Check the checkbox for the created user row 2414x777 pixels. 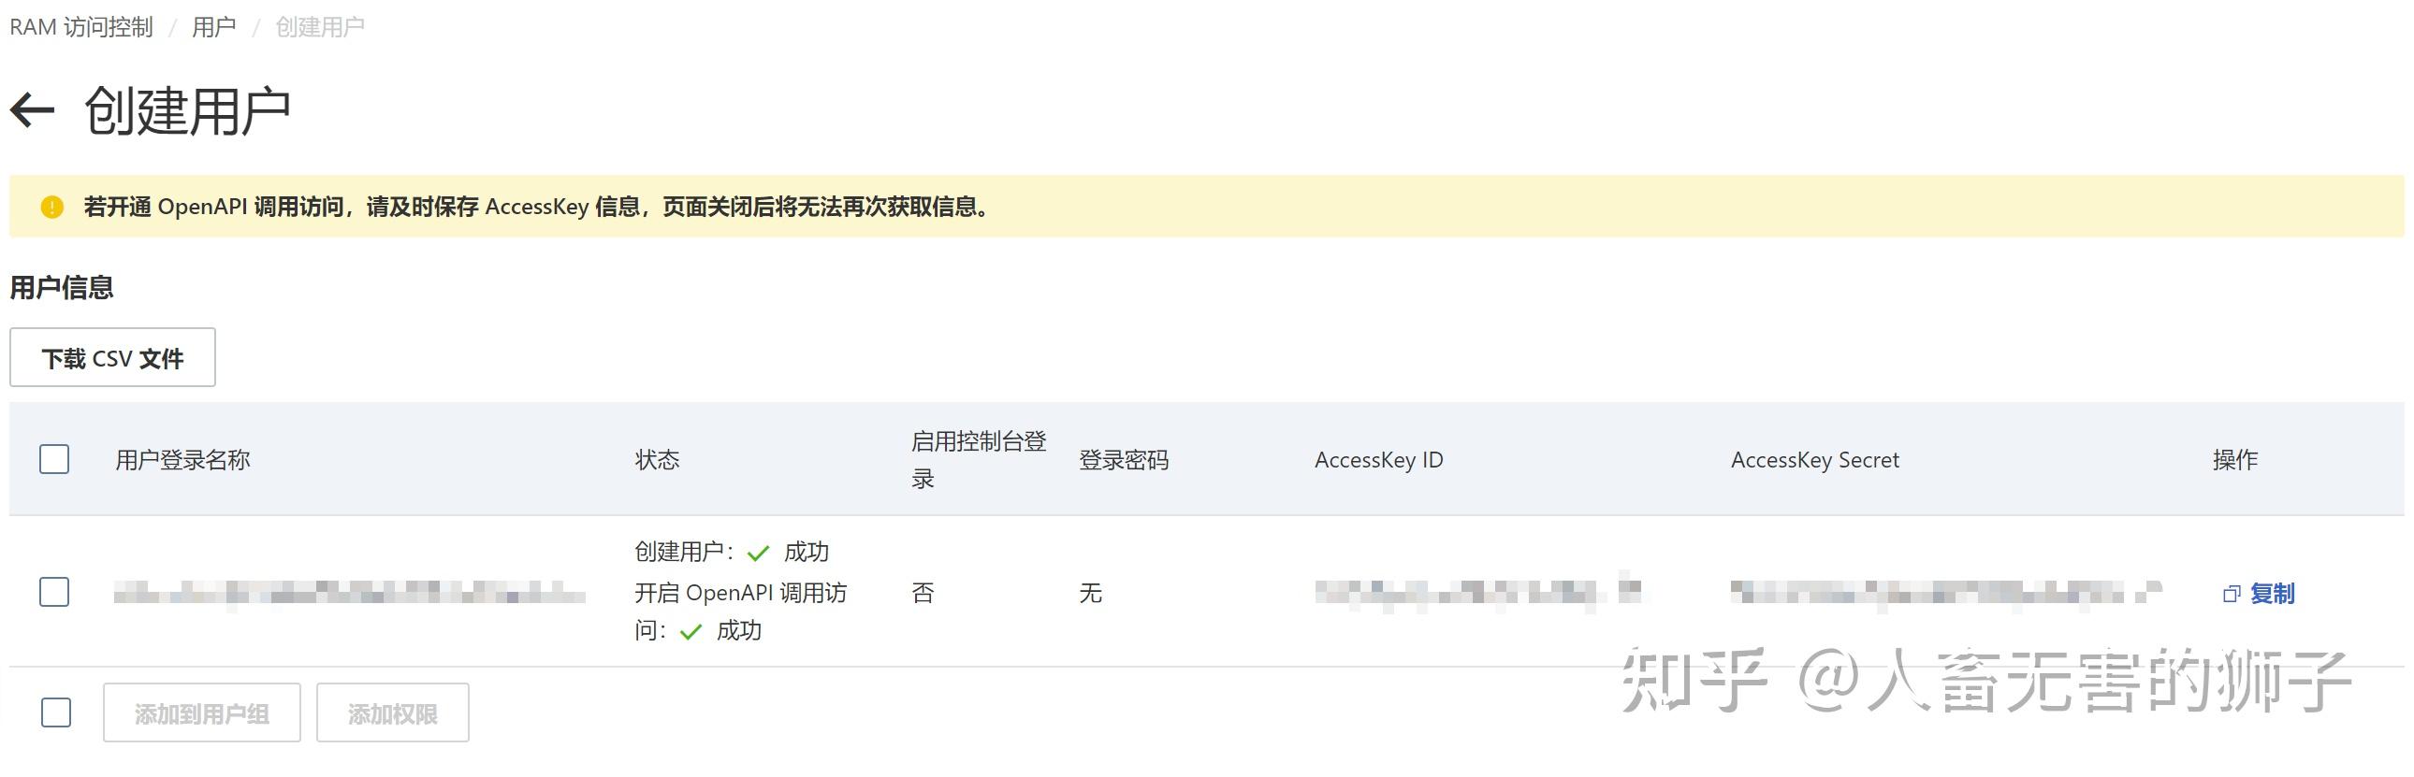click(53, 593)
